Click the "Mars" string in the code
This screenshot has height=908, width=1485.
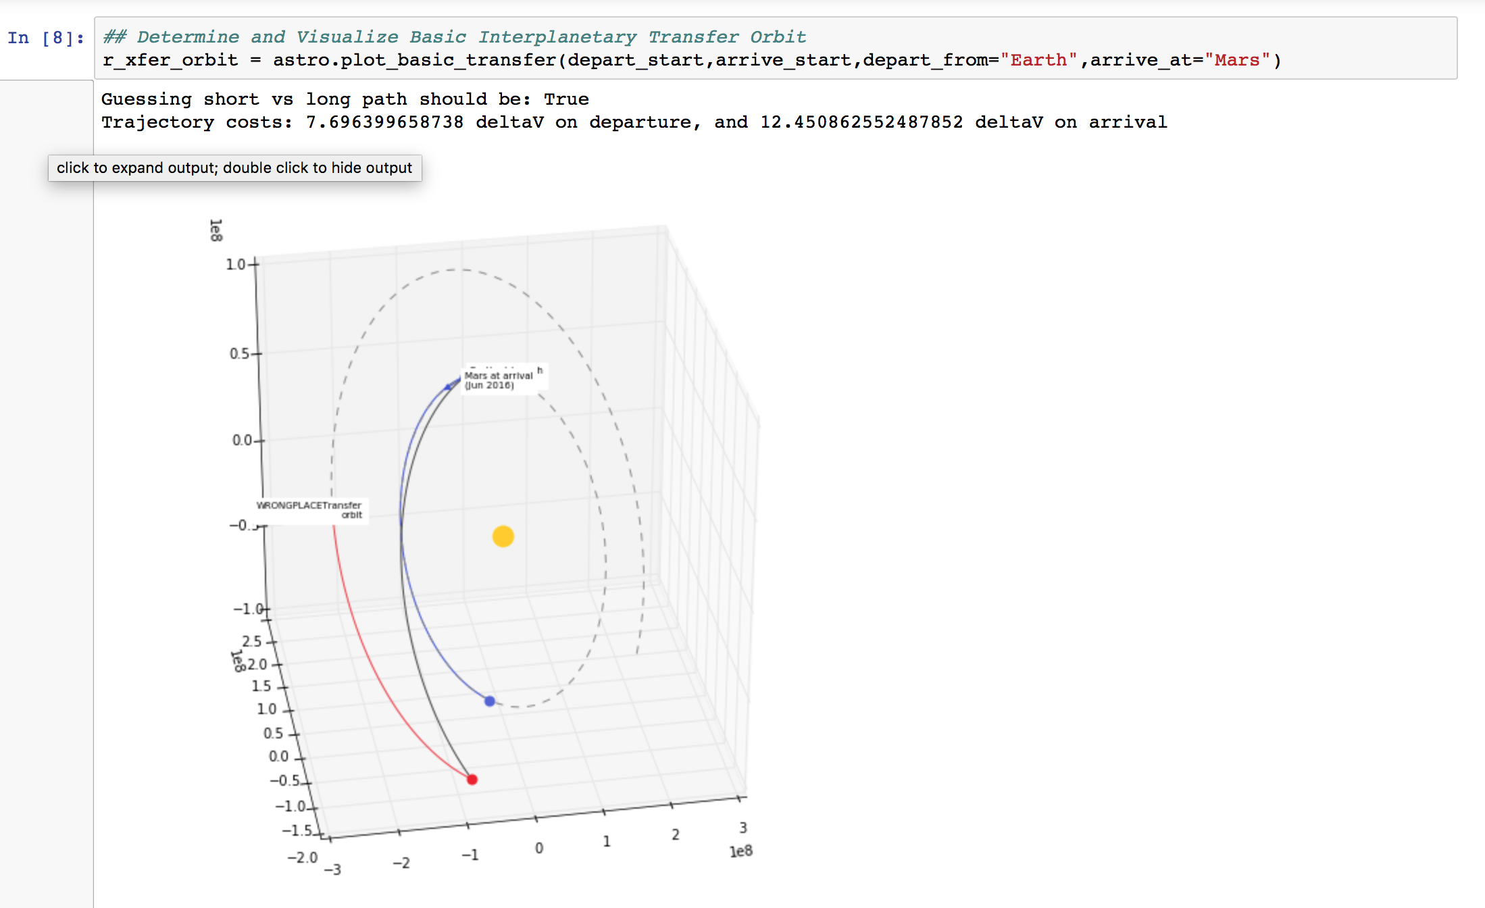[x=1237, y=60]
